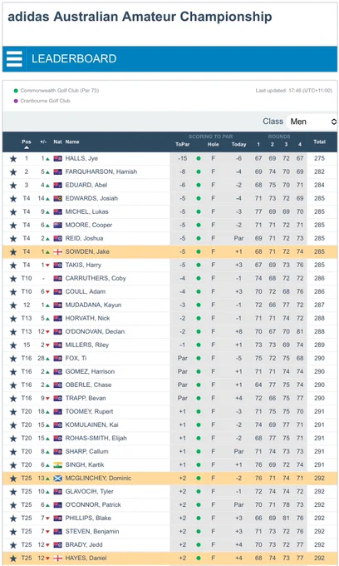Open the hamburger menu beside LEADERBOARD

tap(14, 59)
